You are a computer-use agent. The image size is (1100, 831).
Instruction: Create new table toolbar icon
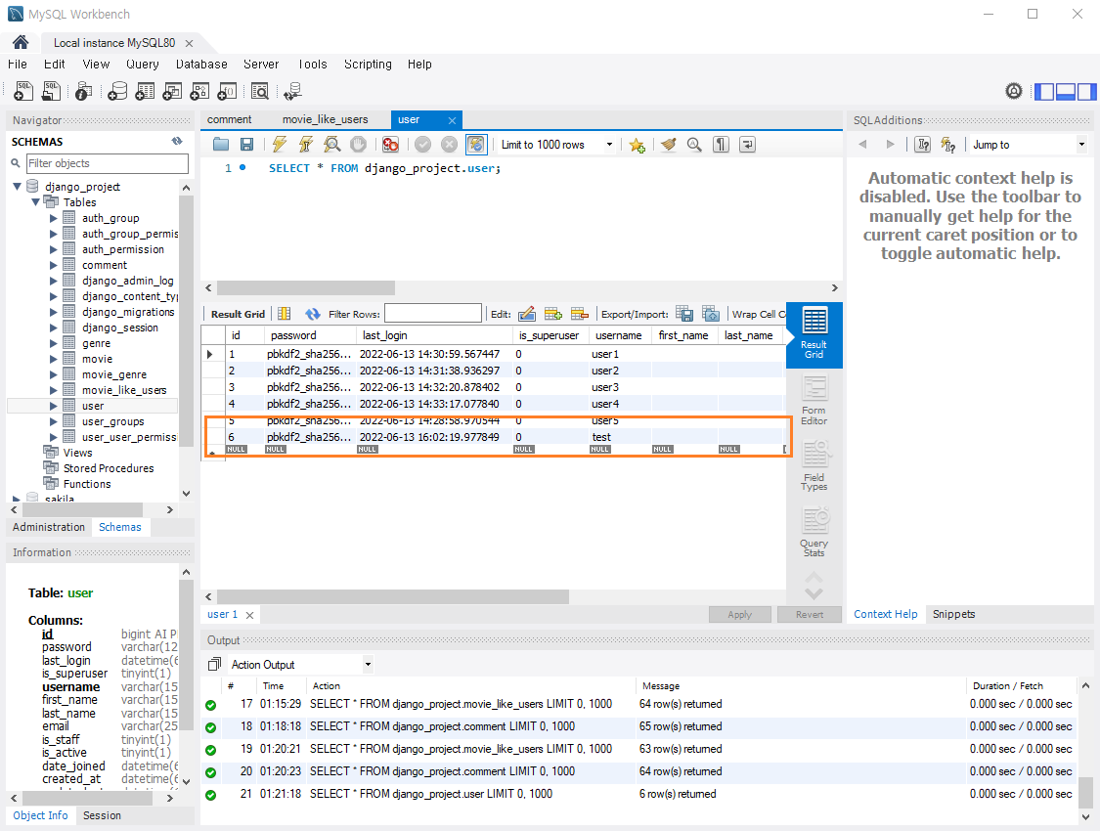tap(145, 91)
